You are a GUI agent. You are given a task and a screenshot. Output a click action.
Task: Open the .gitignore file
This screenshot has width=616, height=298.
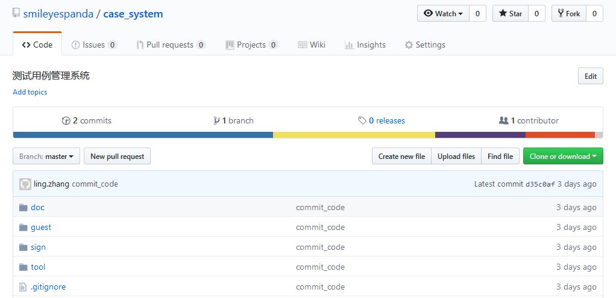point(48,287)
